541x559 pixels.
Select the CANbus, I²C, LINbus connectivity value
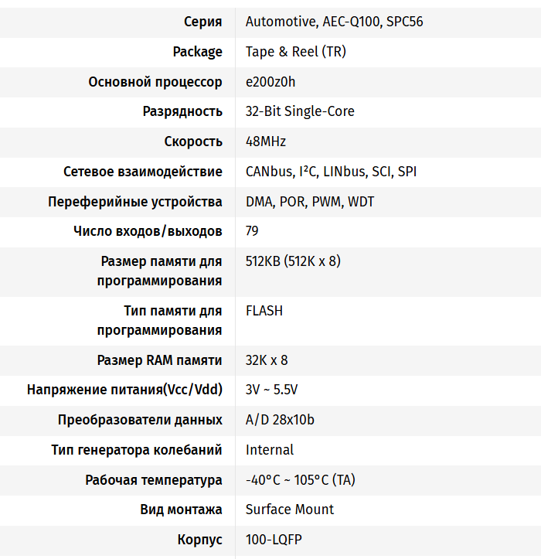[331, 172]
